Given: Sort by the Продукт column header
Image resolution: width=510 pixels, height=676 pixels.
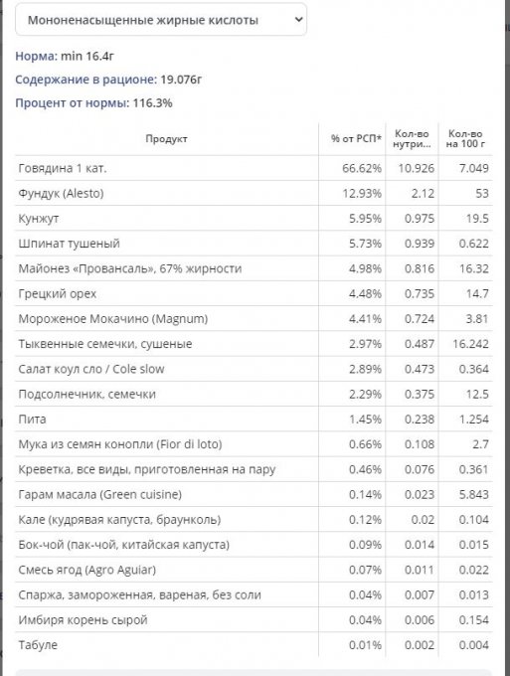Looking at the screenshot, I should pyautogui.click(x=166, y=139).
